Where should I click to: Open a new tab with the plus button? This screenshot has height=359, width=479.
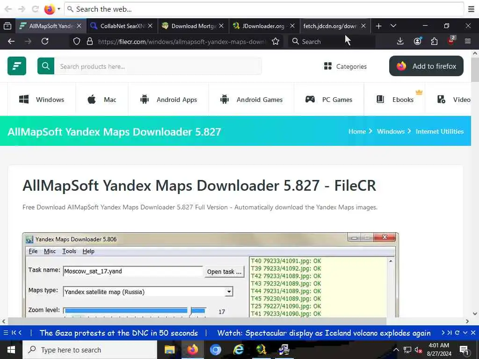(378, 26)
